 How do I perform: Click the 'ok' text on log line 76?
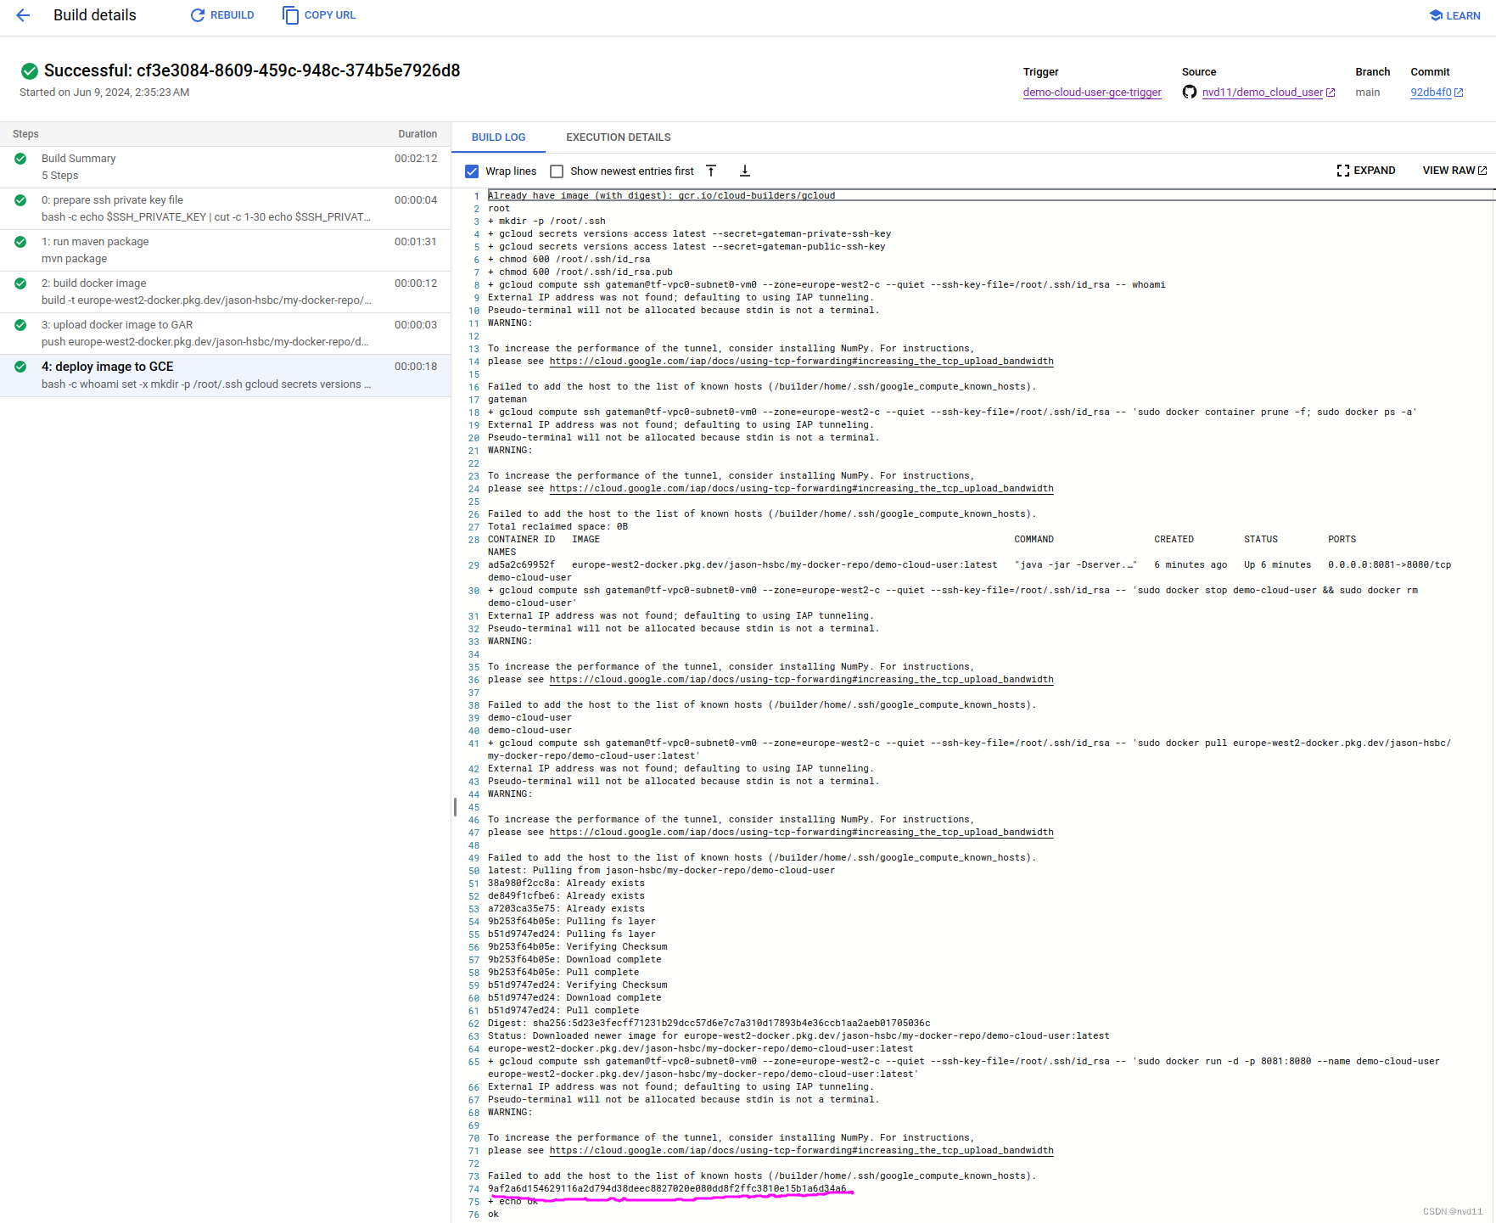click(x=493, y=1215)
